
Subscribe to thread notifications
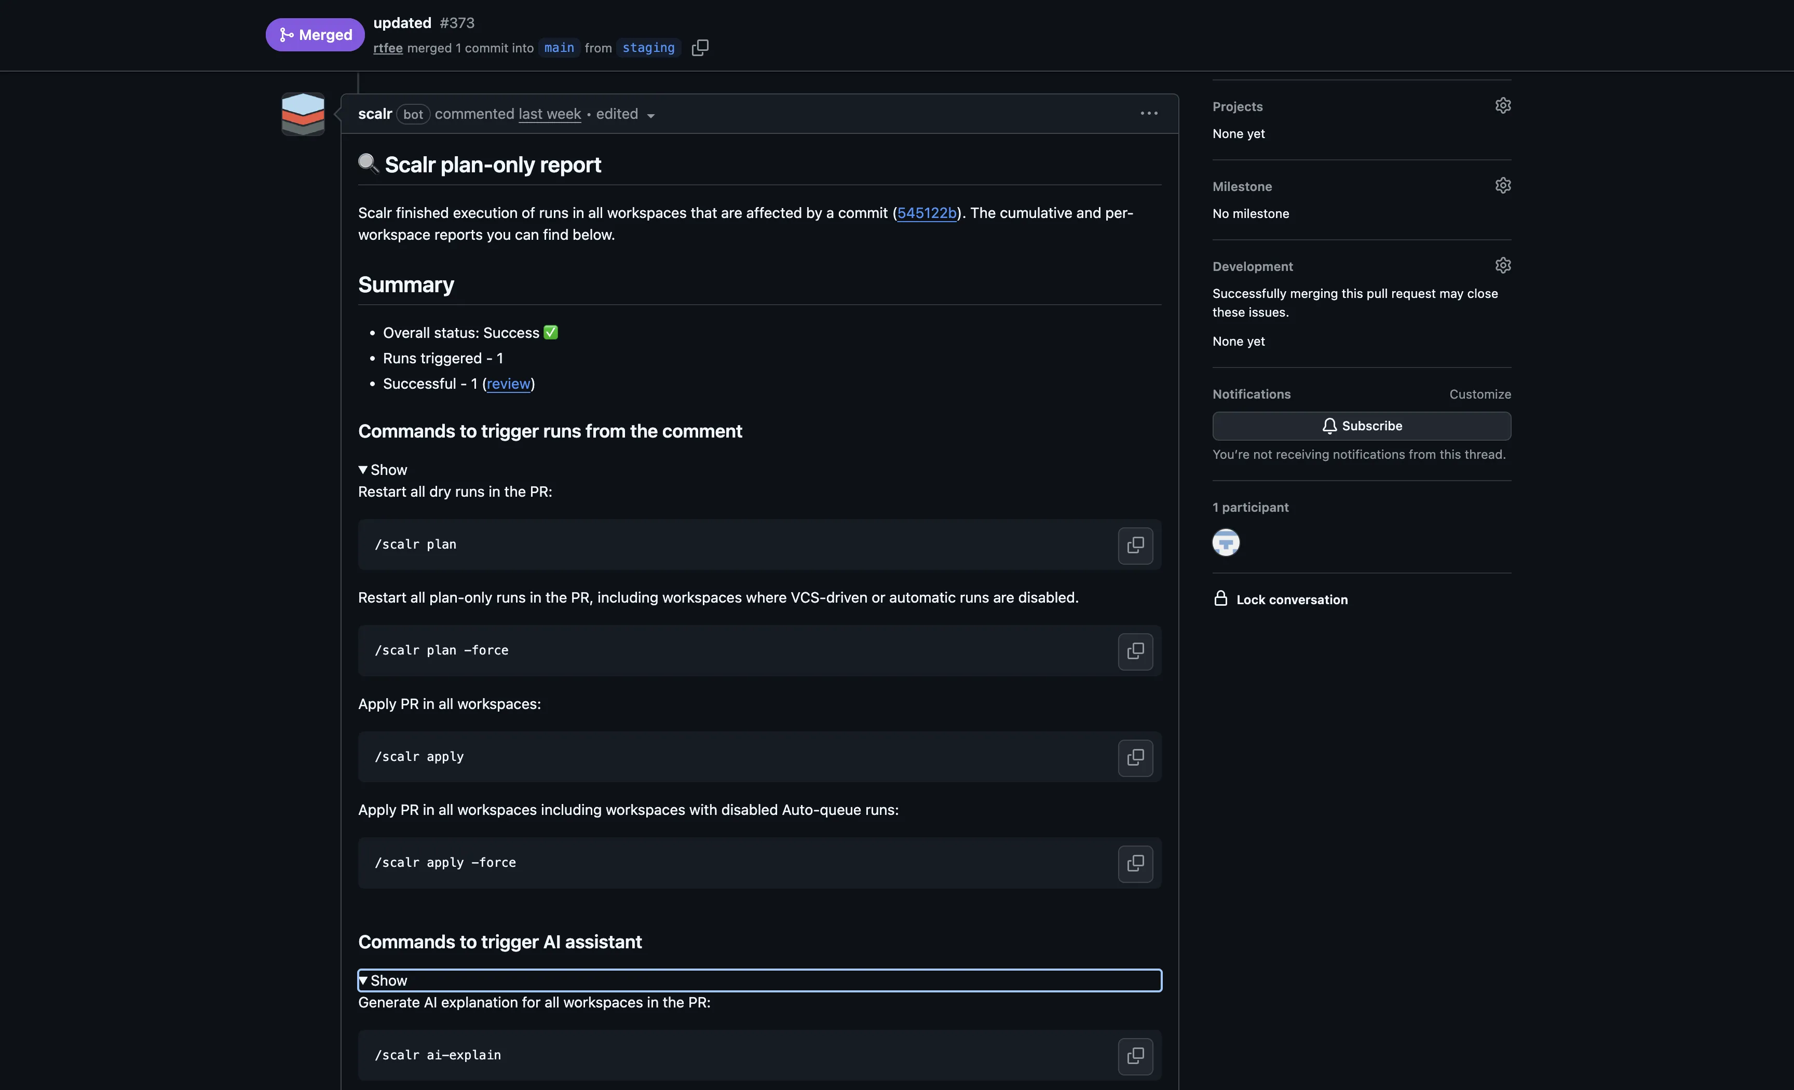tap(1361, 425)
